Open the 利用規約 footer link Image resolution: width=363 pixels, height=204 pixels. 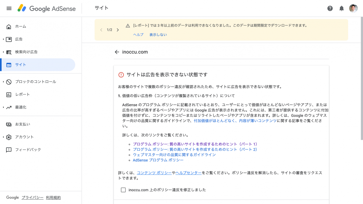[x=53, y=198]
